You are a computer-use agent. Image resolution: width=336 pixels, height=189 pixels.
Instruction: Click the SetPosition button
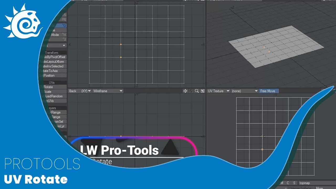(53, 76)
